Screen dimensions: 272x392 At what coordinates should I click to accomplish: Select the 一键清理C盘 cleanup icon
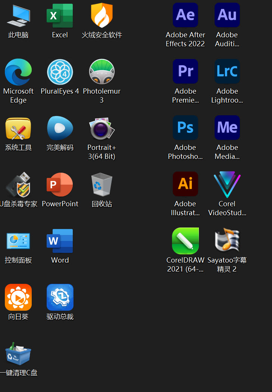[18, 354]
